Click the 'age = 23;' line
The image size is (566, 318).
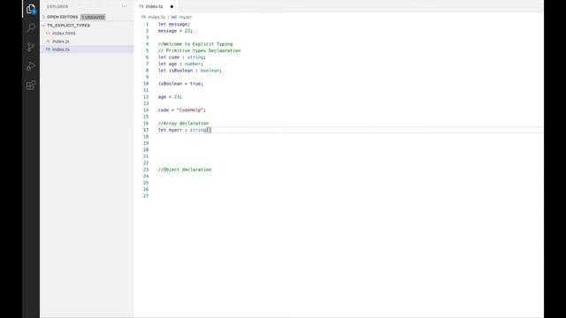pyautogui.click(x=170, y=97)
